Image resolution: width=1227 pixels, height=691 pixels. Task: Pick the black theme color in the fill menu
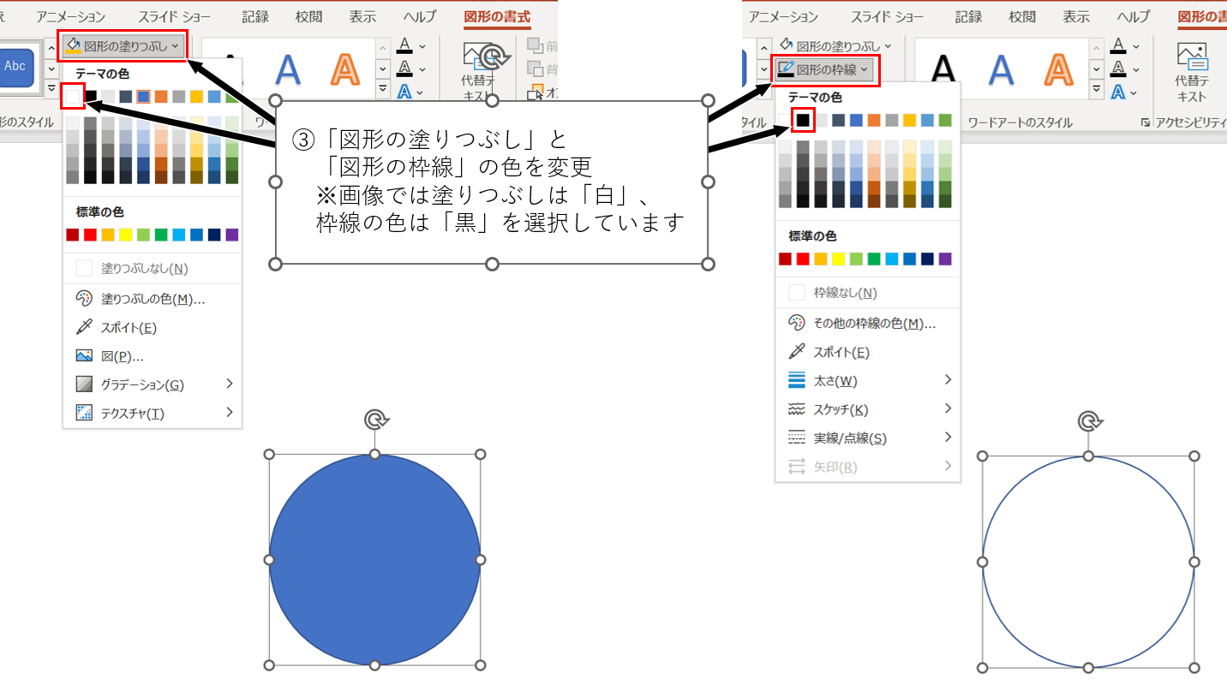pos(91,97)
